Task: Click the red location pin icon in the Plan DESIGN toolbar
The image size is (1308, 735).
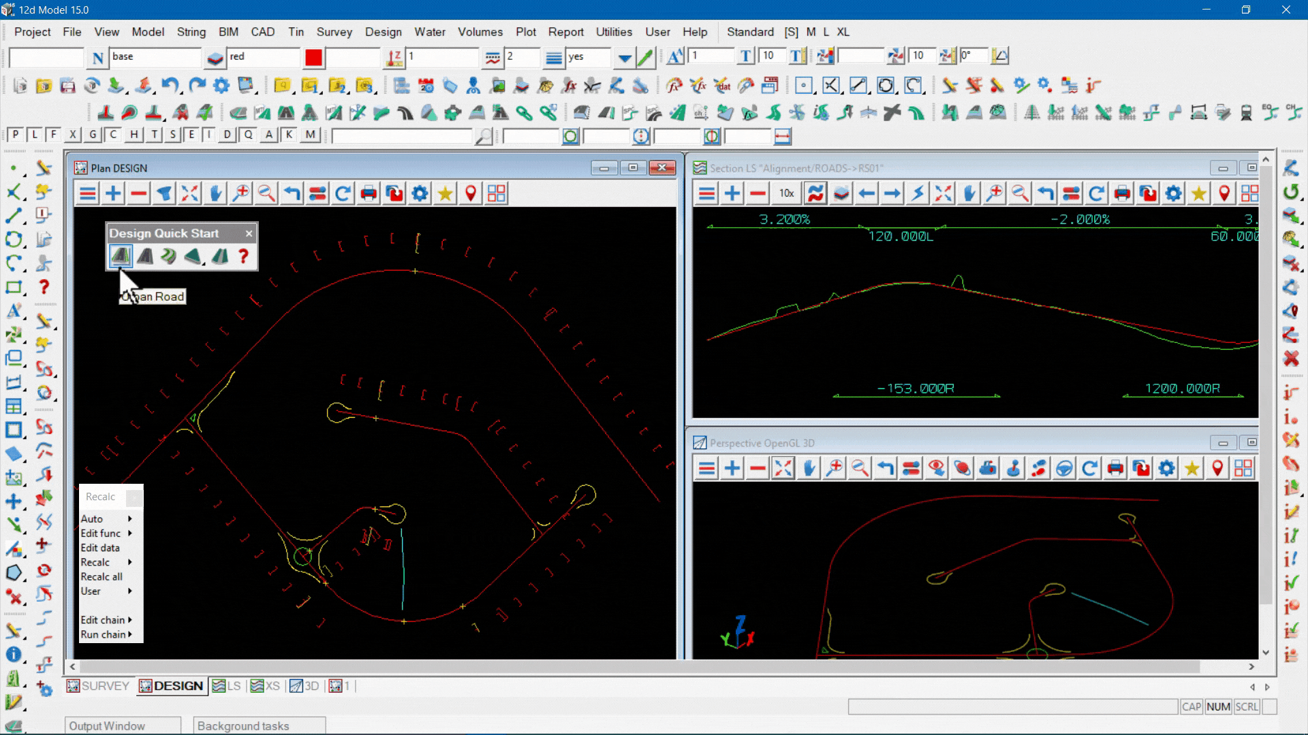Action: (x=471, y=194)
